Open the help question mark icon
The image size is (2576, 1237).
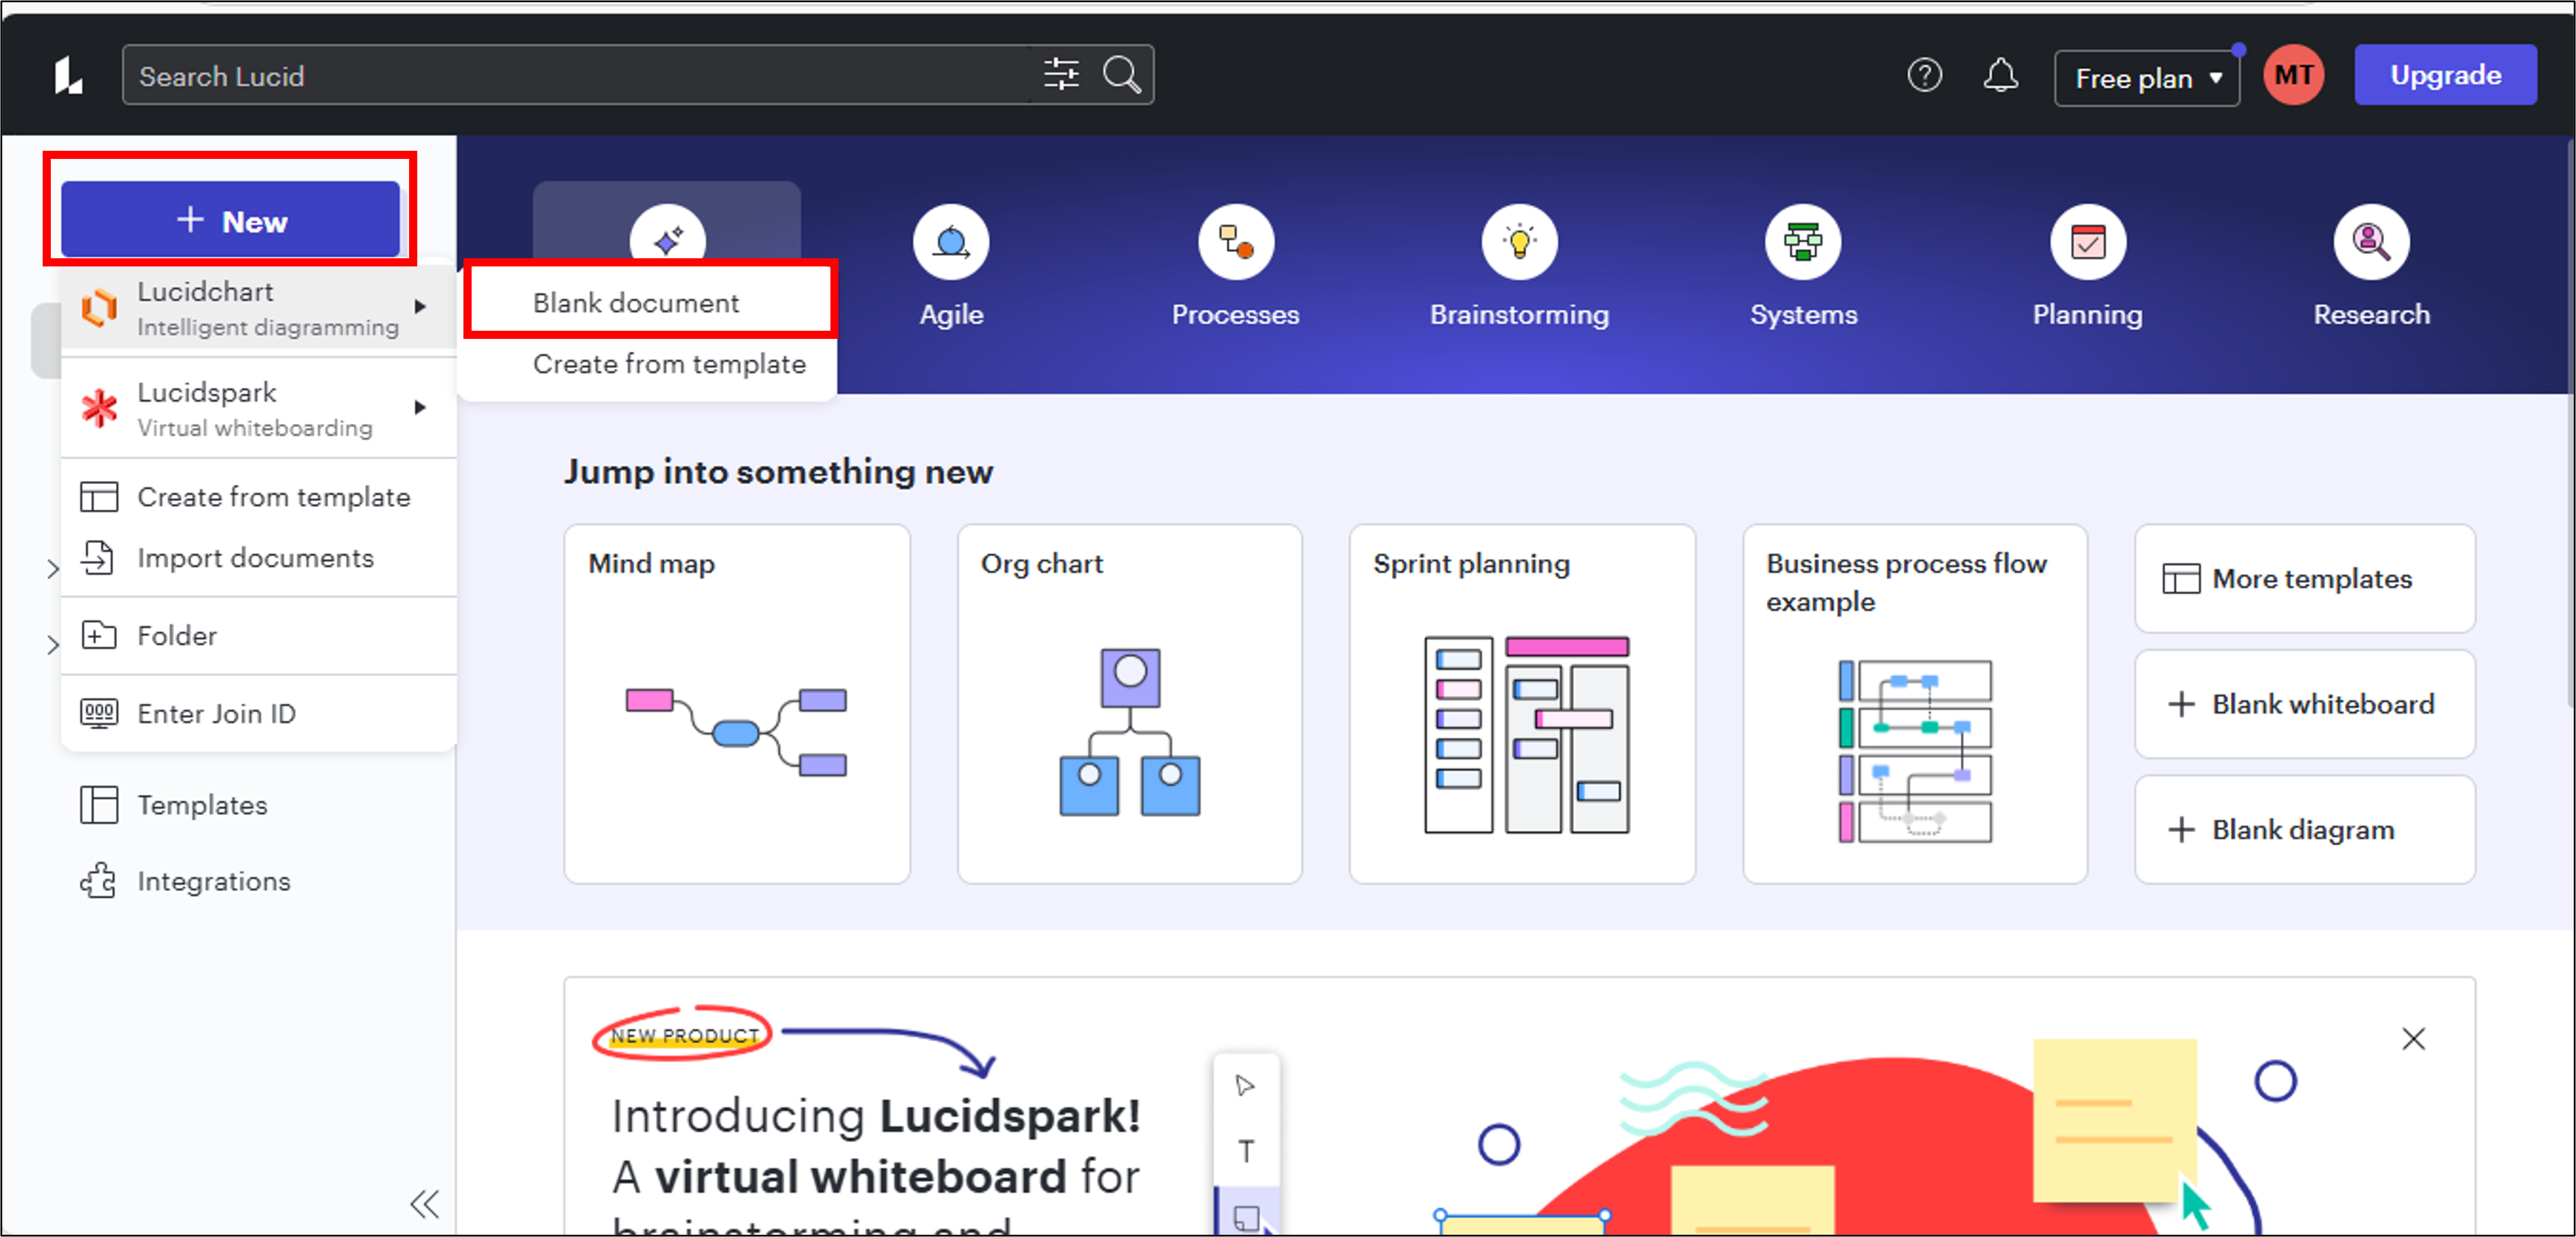point(1923,76)
